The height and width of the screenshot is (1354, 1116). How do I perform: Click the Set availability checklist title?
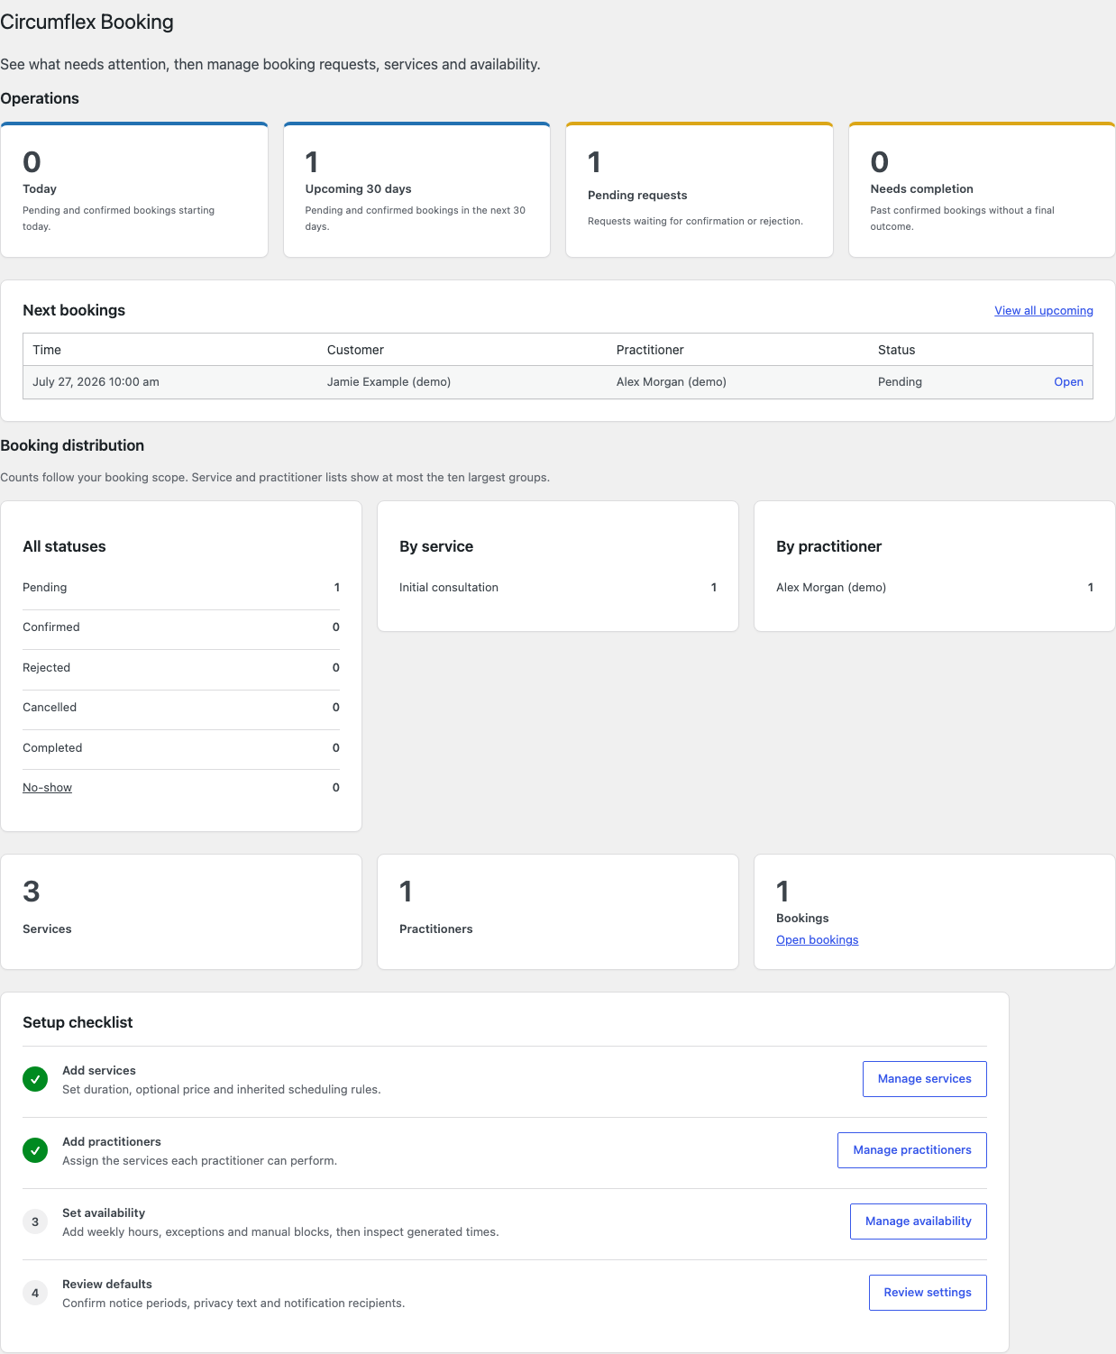[x=104, y=1213]
